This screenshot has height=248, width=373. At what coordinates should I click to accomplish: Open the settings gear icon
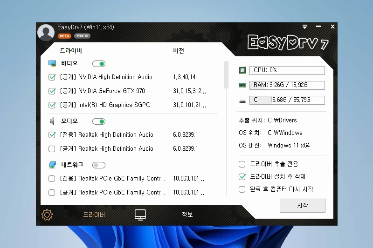(x=47, y=215)
